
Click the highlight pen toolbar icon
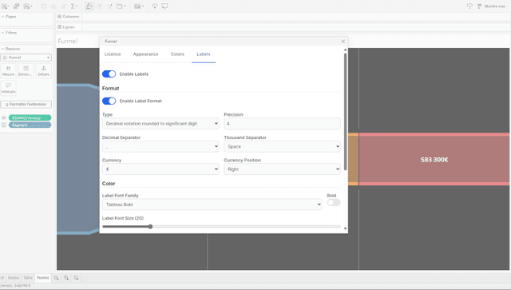point(89,6)
